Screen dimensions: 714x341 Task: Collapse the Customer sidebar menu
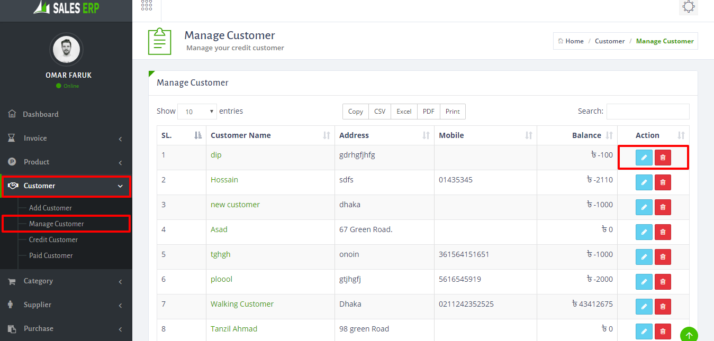pos(66,186)
